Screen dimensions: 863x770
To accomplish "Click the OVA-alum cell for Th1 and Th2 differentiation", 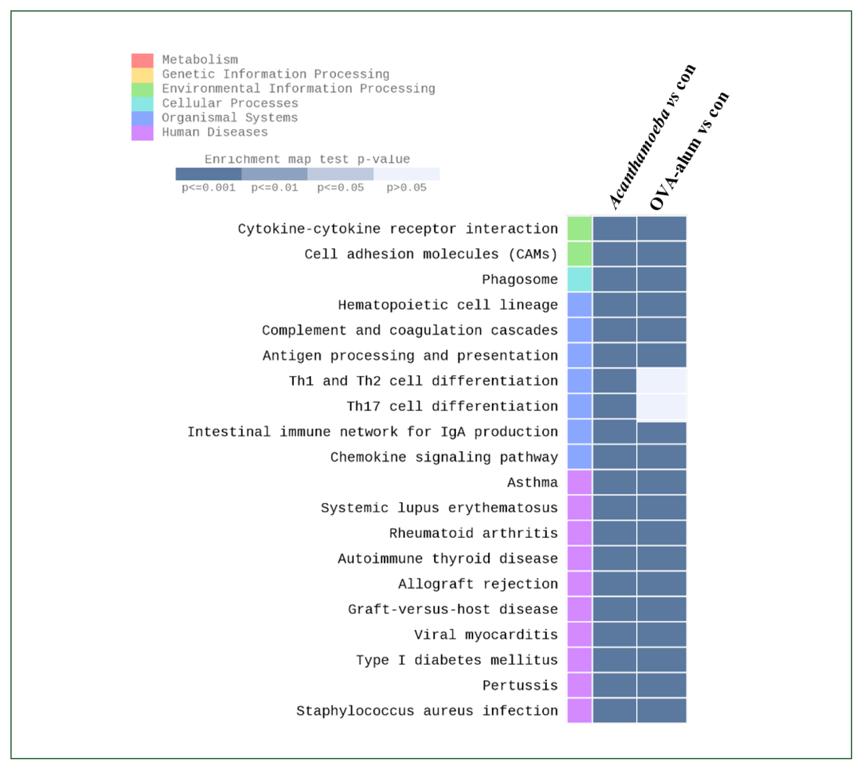I will tap(662, 381).
